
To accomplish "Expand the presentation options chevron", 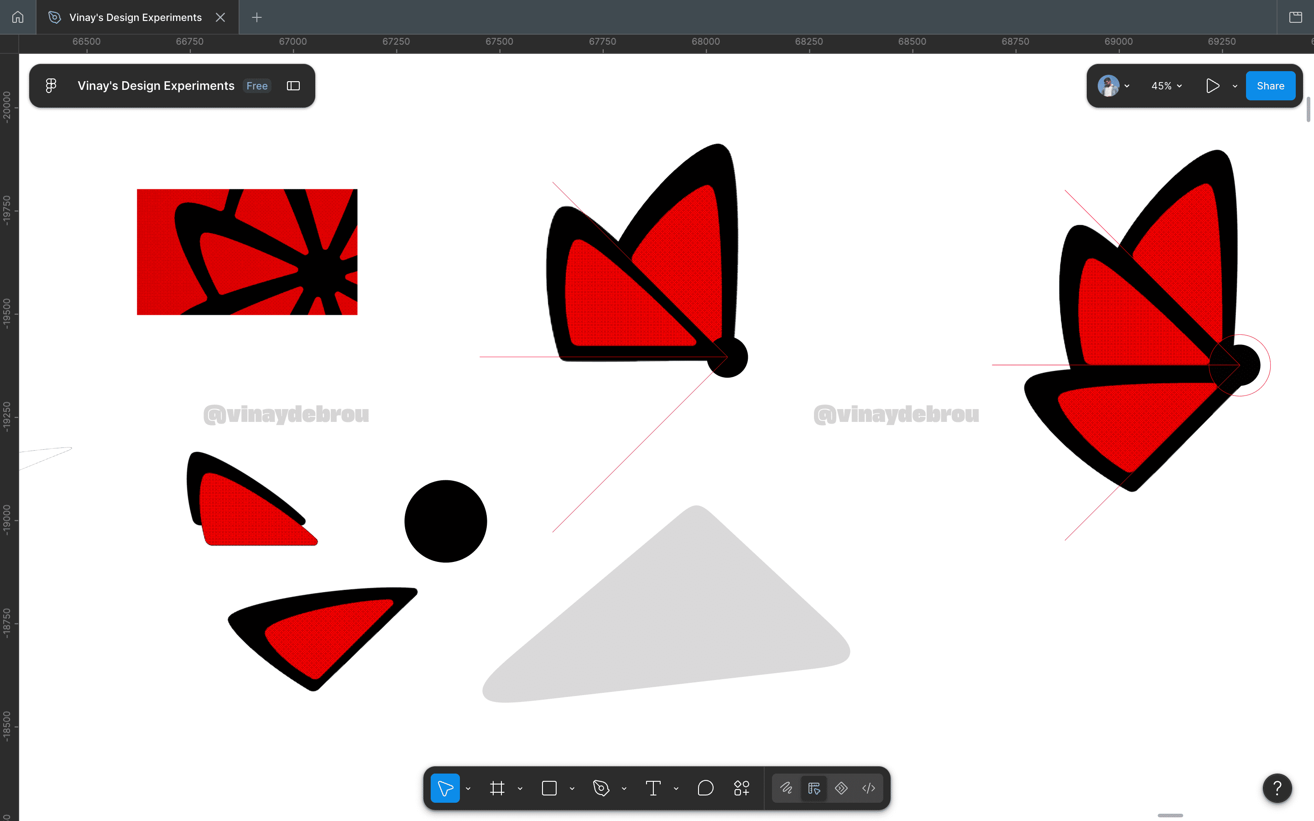I will pyautogui.click(x=1235, y=86).
